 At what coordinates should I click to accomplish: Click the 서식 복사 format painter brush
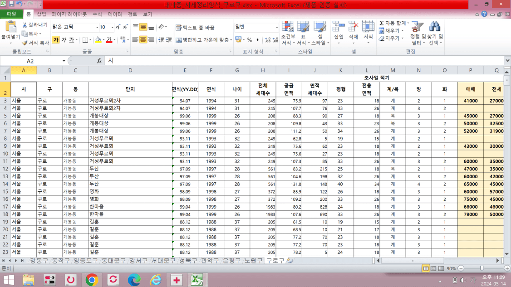coord(35,43)
